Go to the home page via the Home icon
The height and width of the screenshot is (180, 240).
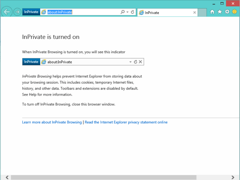[x=212, y=12]
